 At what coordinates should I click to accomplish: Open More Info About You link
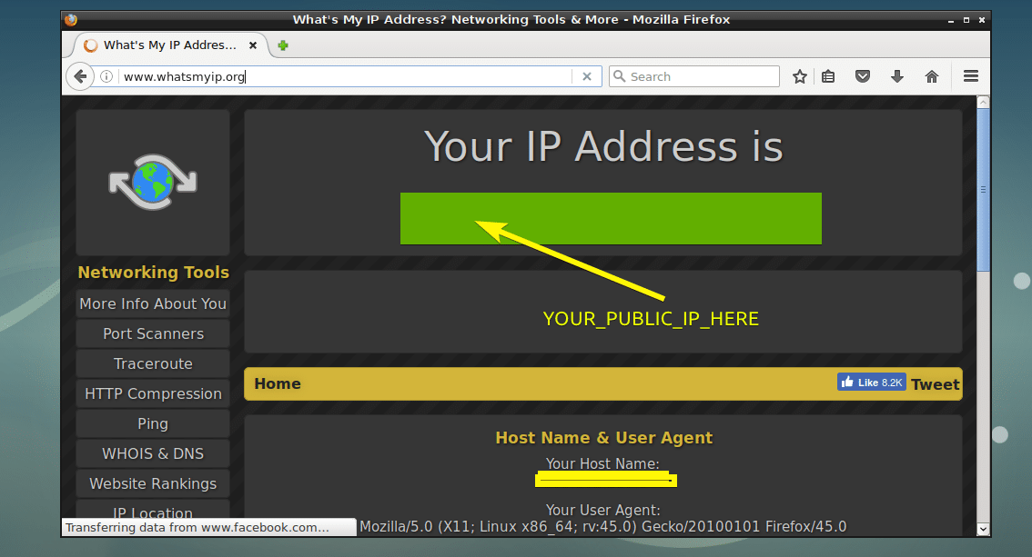tap(153, 303)
